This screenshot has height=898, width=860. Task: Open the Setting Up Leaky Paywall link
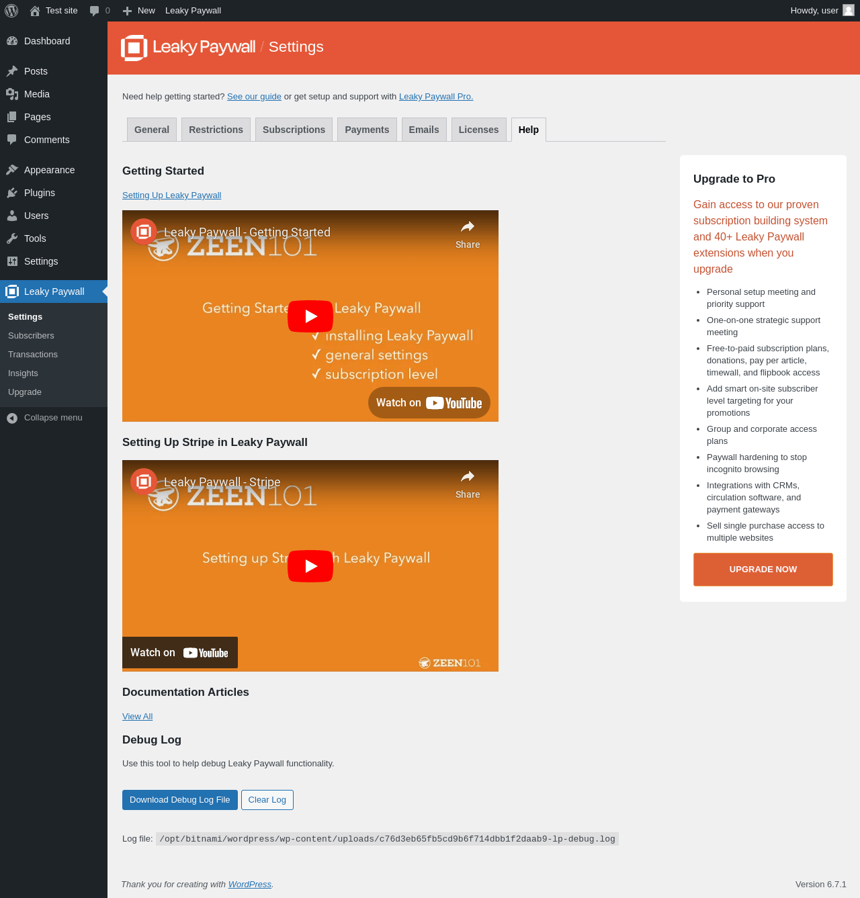click(x=172, y=195)
